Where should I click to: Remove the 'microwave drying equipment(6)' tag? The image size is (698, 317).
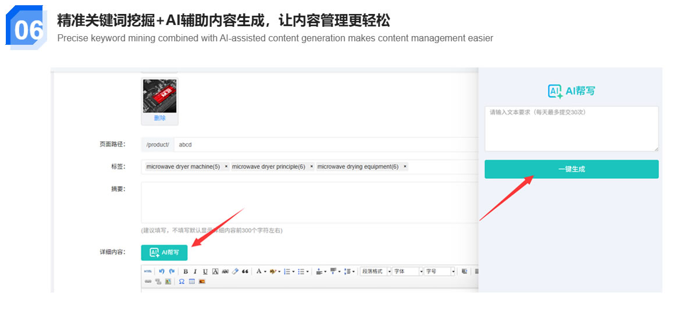click(405, 167)
